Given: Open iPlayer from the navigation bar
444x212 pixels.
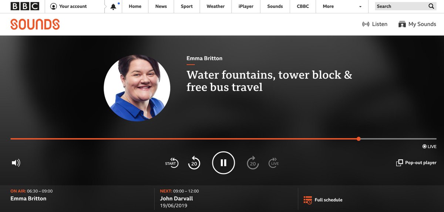Looking at the screenshot, I should coord(246,6).
